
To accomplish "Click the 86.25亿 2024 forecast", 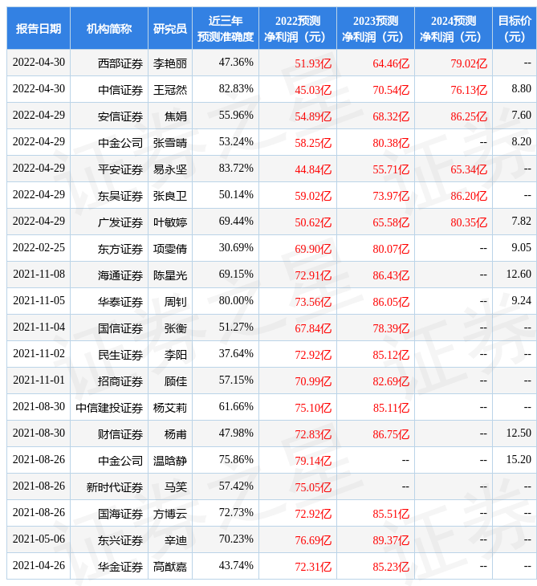I will 469,116.
